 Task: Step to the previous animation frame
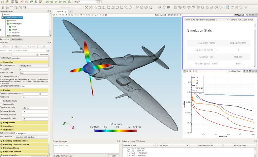pos(52,2)
